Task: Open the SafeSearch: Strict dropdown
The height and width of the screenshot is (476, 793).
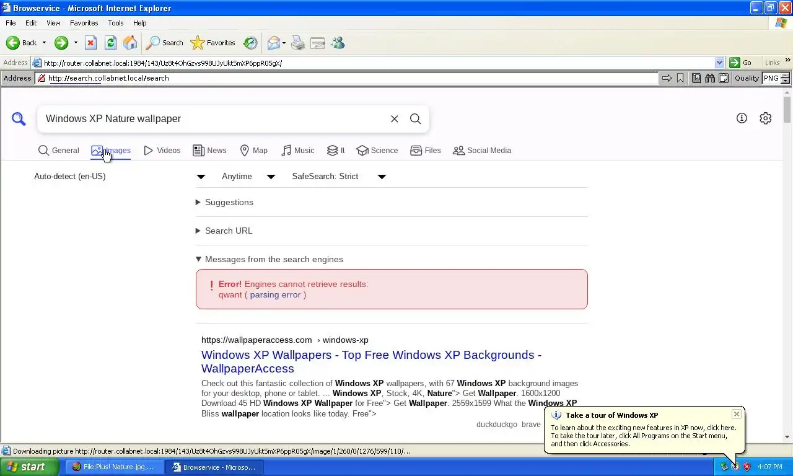Action: 339,177
